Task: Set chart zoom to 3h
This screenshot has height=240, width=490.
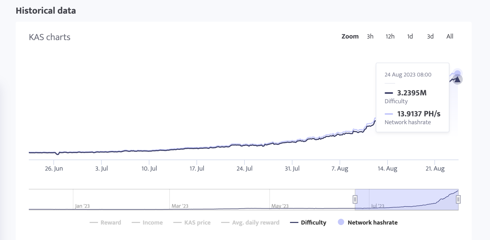Action: pyautogui.click(x=370, y=36)
